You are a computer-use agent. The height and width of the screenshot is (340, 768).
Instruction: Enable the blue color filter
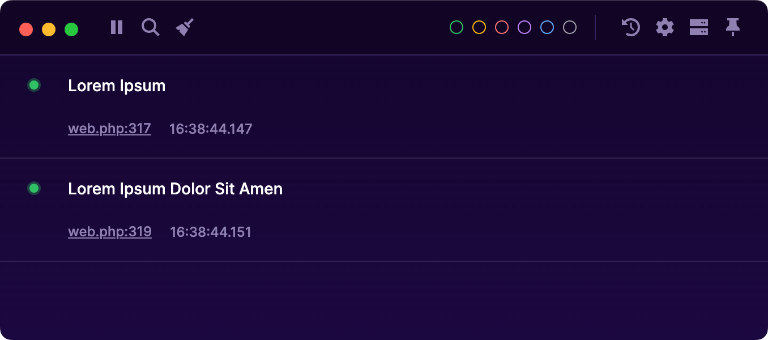tap(547, 27)
